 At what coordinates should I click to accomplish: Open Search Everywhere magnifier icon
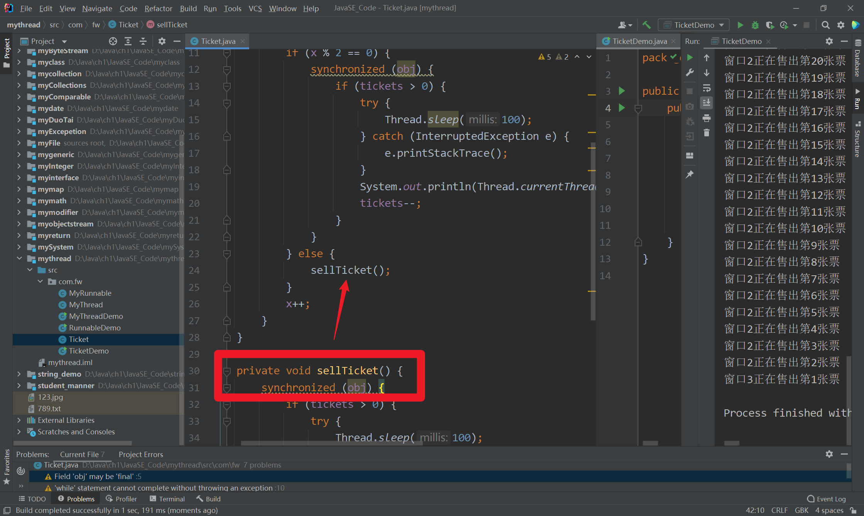pos(825,25)
